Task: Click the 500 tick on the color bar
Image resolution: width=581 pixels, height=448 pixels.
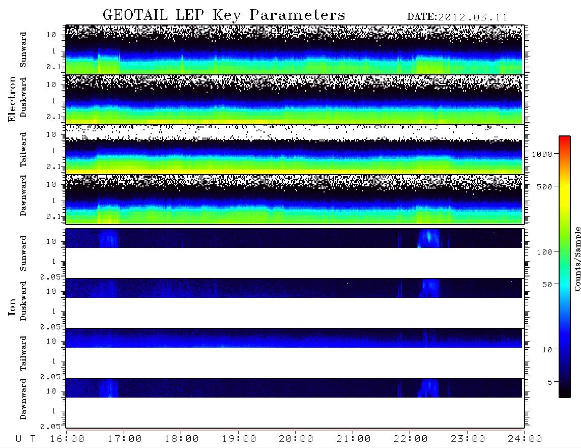Action: click(544, 186)
